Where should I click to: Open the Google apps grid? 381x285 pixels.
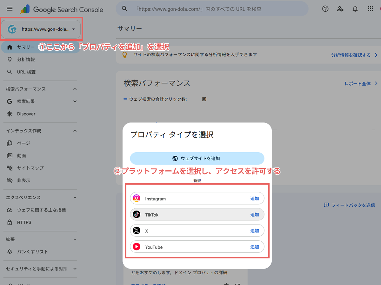click(370, 9)
